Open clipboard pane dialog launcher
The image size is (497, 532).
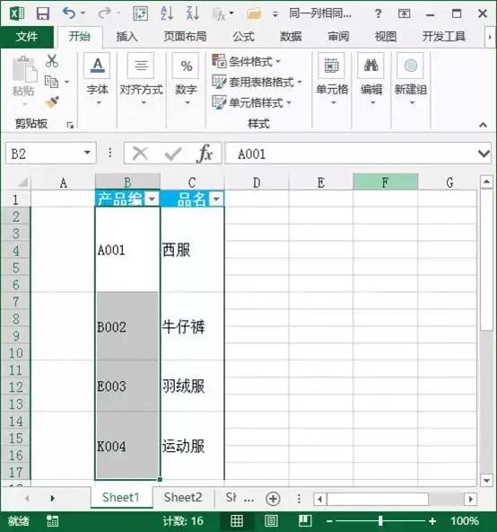click(70, 126)
